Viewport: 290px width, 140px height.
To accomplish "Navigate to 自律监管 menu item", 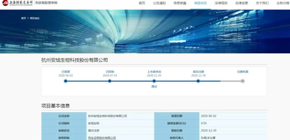I will (242, 3).
